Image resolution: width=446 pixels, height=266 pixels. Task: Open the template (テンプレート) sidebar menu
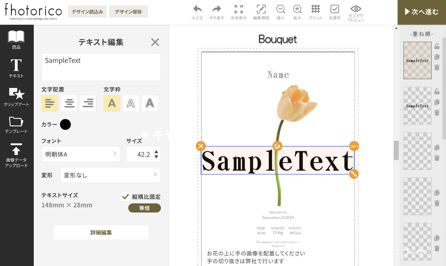(17, 125)
